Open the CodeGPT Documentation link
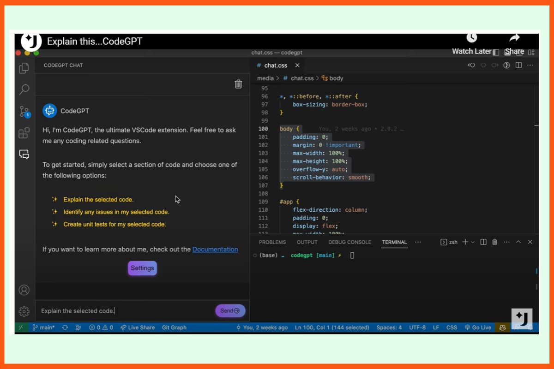The width and height of the screenshot is (554, 369). click(215, 249)
